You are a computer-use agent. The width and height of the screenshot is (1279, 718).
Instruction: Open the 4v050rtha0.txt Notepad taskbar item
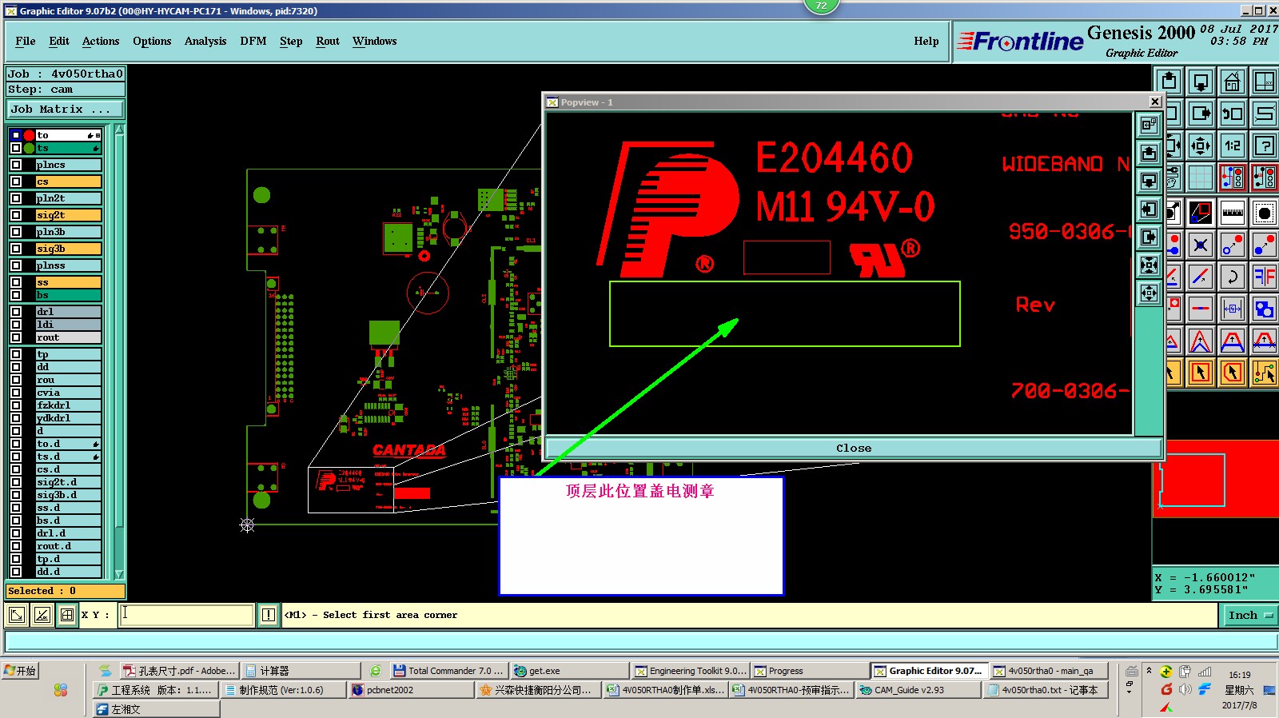tap(1046, 690)
